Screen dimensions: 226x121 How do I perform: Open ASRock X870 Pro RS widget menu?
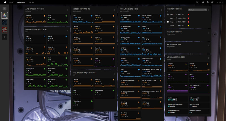(114, 10)
